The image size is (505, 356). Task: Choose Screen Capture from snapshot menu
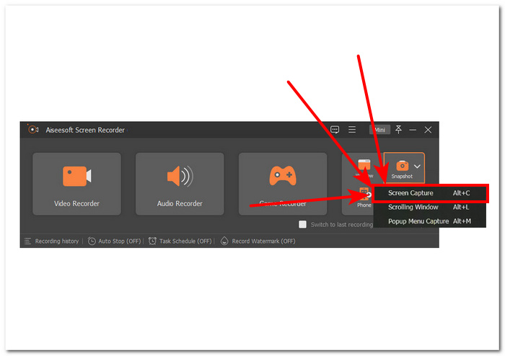430,193
